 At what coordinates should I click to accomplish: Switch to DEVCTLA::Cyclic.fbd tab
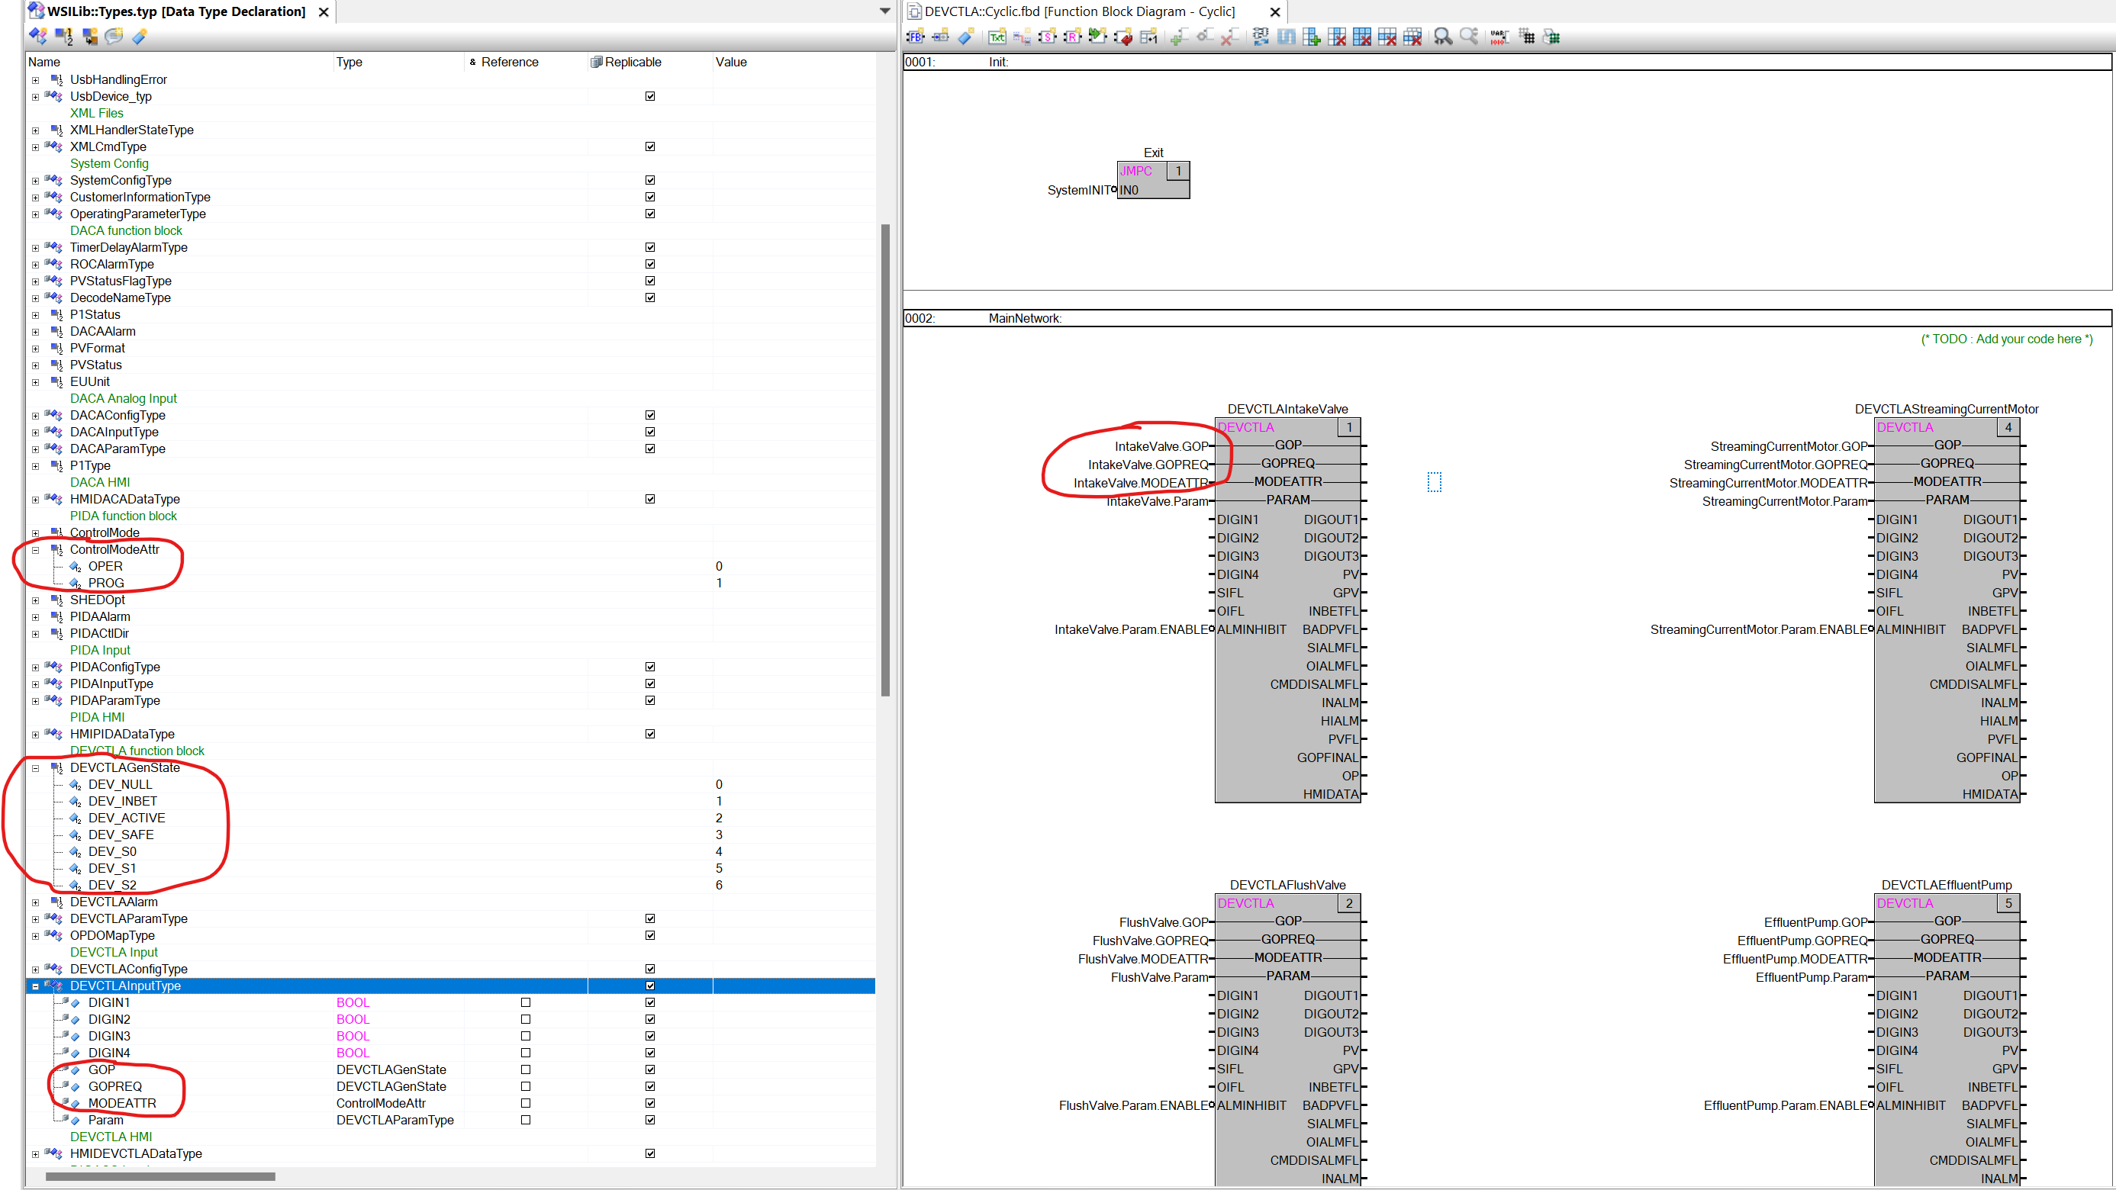[1078, 11]
